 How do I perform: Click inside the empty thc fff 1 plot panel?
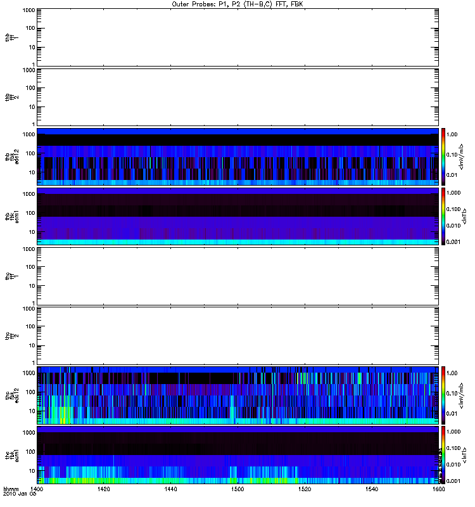pos(237,276)
